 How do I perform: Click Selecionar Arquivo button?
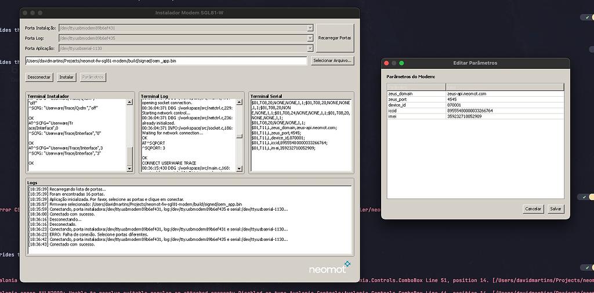click(332, 60)
